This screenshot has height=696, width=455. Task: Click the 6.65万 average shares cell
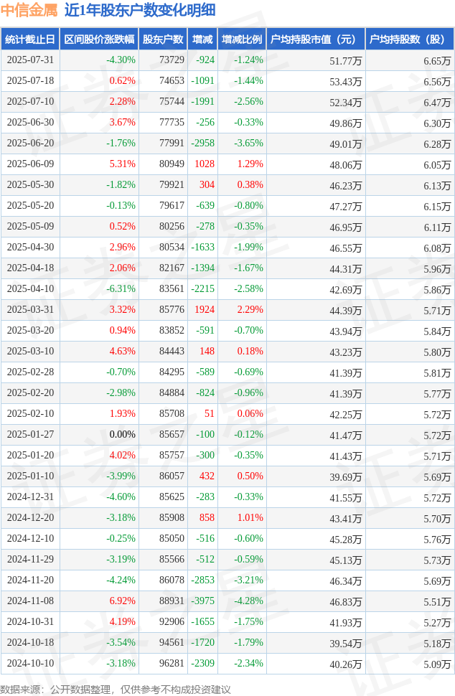[437, 61]
